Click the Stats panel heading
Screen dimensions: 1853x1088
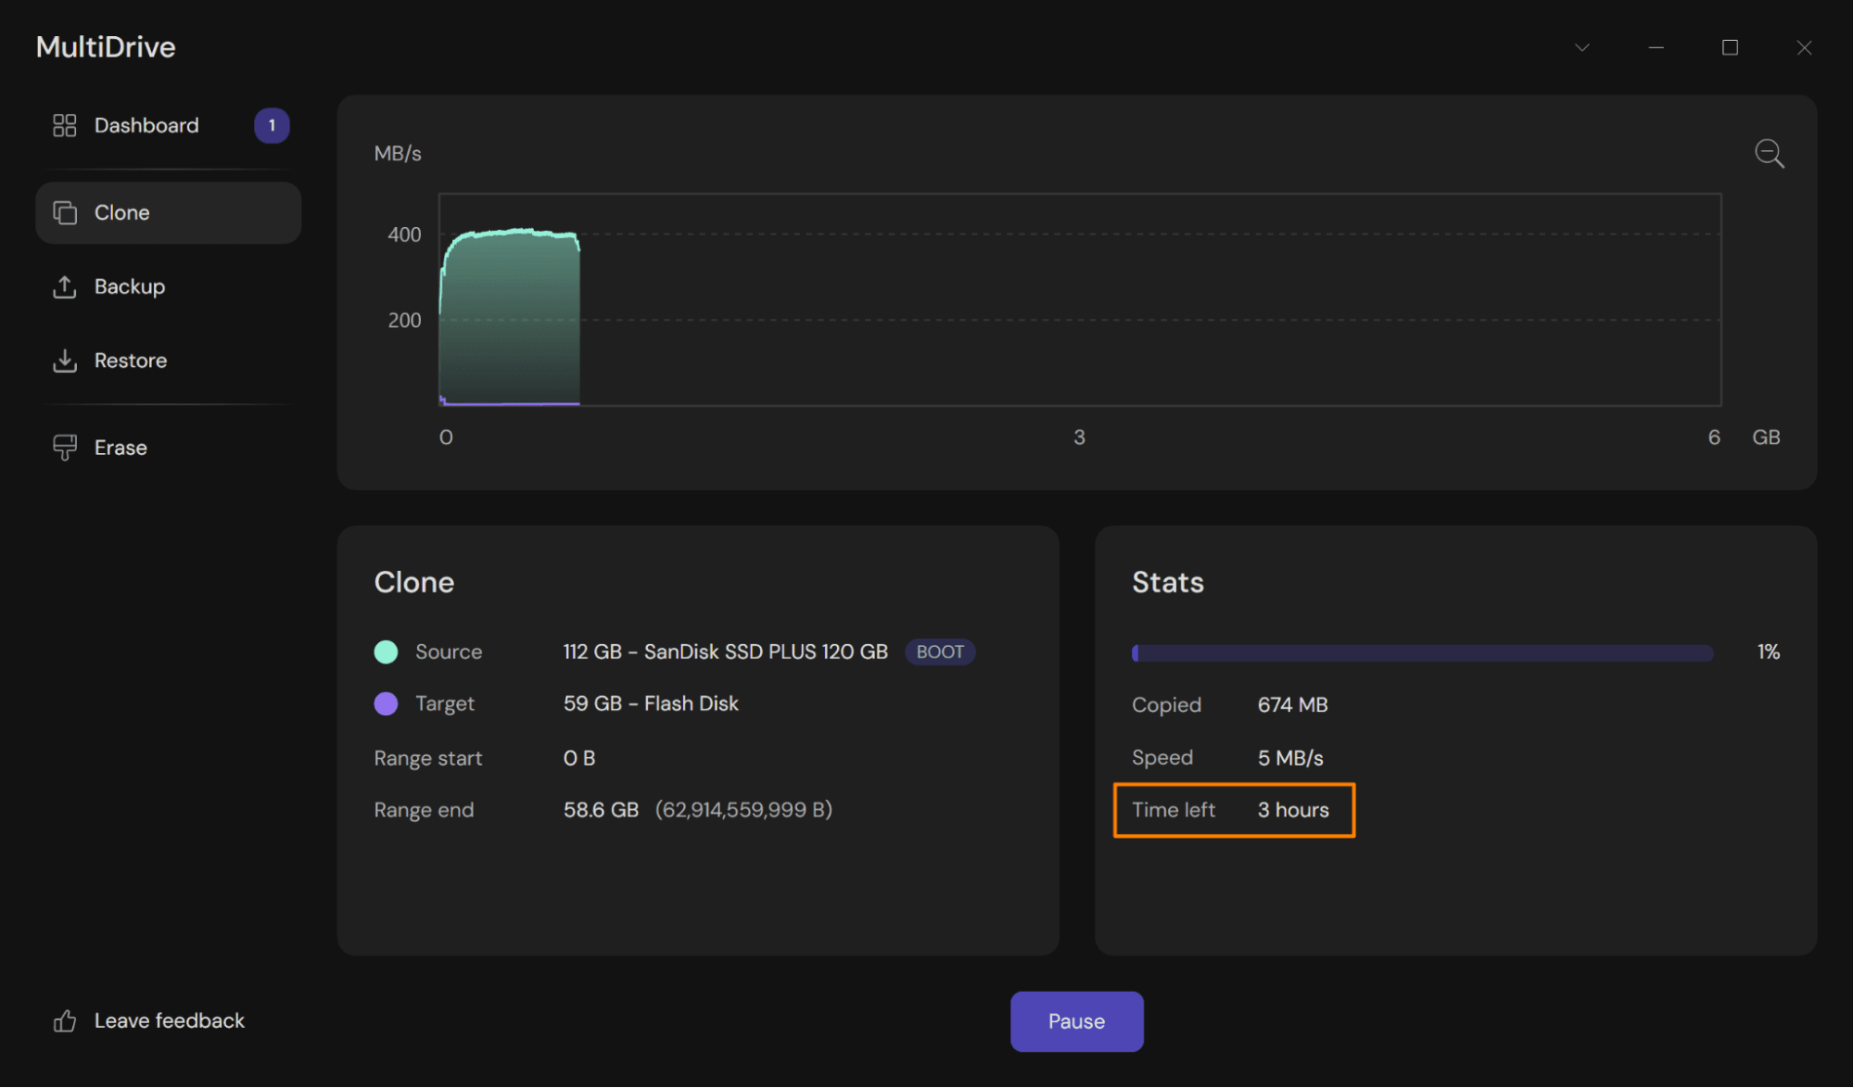[x=1167, y=582]
